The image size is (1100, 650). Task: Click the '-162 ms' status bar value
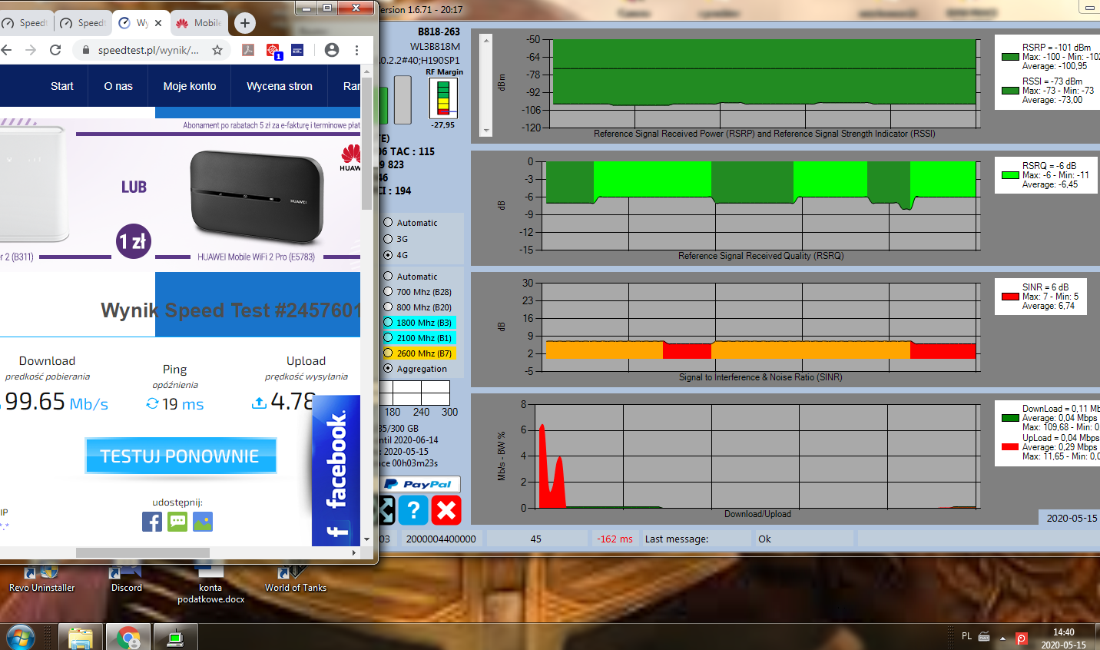[615, 539]
